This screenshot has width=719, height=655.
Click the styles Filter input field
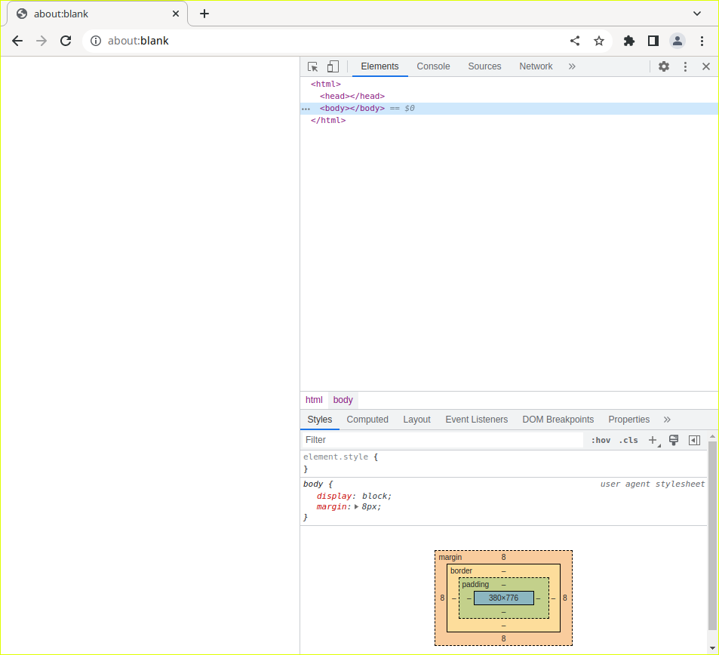tap(443, 440)
